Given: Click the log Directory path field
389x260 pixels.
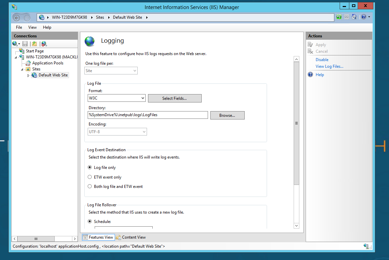Looking at the screenshot, I should click(148, 115).
